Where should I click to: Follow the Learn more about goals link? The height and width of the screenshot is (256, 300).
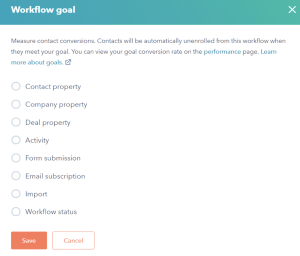pos(37,62)
